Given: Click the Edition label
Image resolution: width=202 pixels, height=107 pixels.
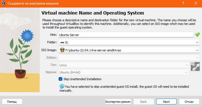Looking at the screenshot, I should pyautogui.click(x=52, y=58).
